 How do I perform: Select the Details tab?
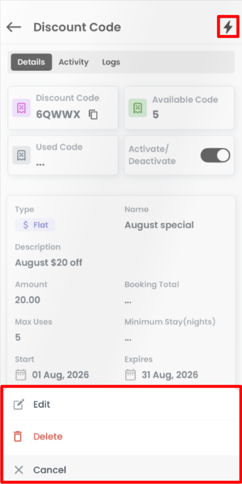coord(31,62)
